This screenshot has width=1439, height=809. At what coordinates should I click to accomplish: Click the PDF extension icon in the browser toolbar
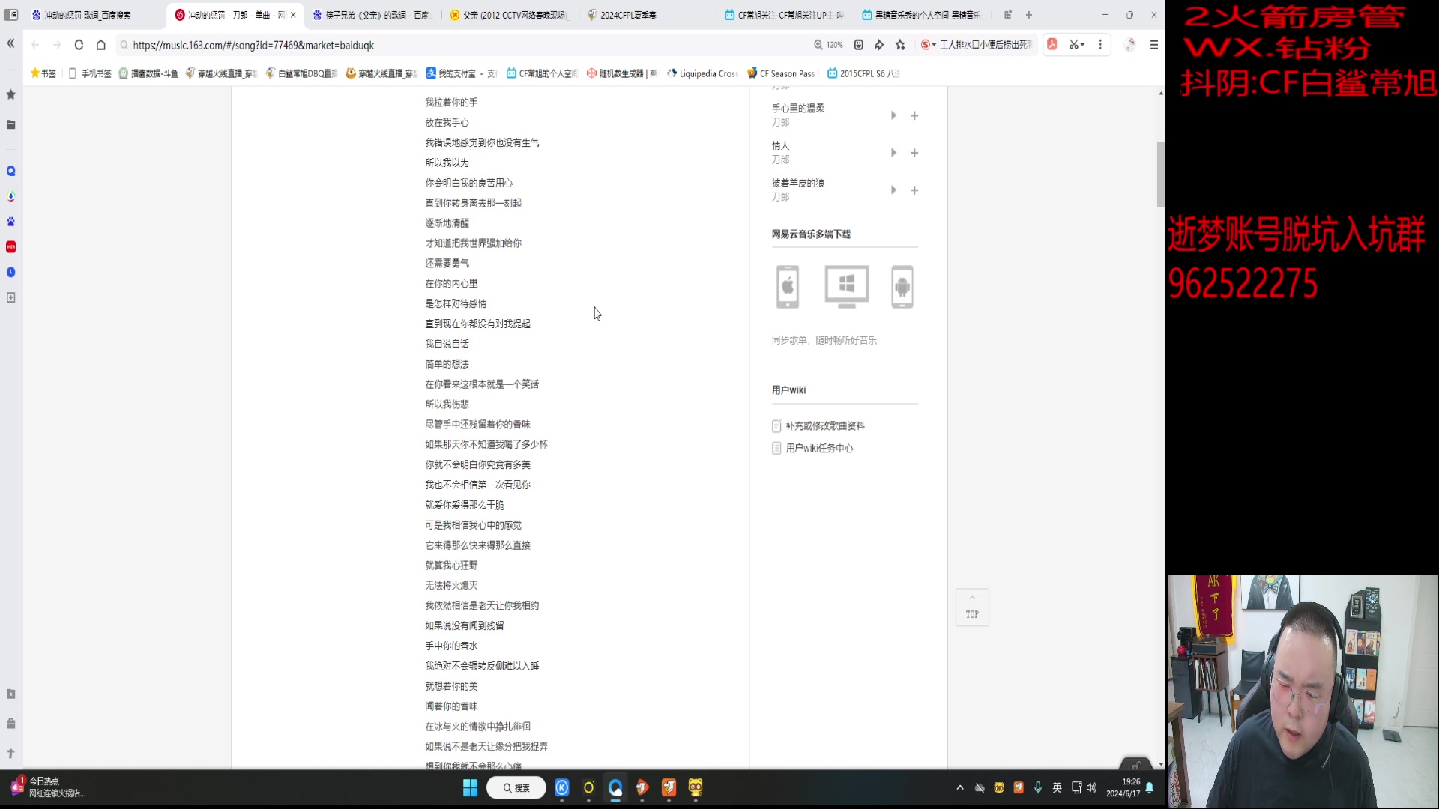pos(1052,45)
